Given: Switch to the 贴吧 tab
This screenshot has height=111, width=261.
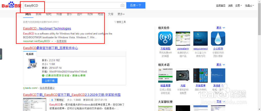Looking at the screenshot, I should 49,14.
